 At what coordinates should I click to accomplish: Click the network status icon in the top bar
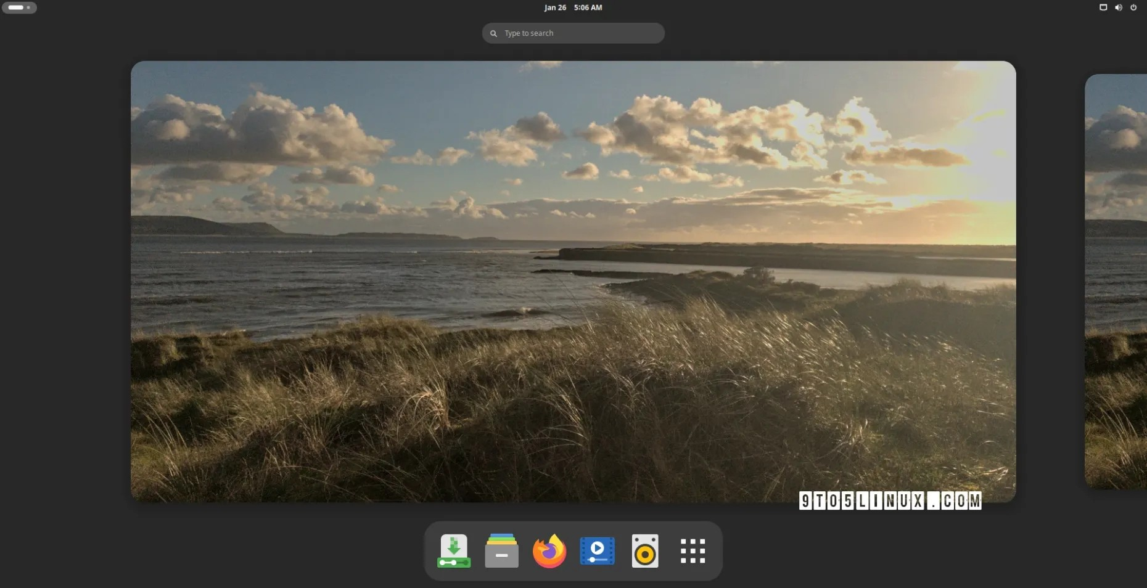click(x=1103, y=7)
